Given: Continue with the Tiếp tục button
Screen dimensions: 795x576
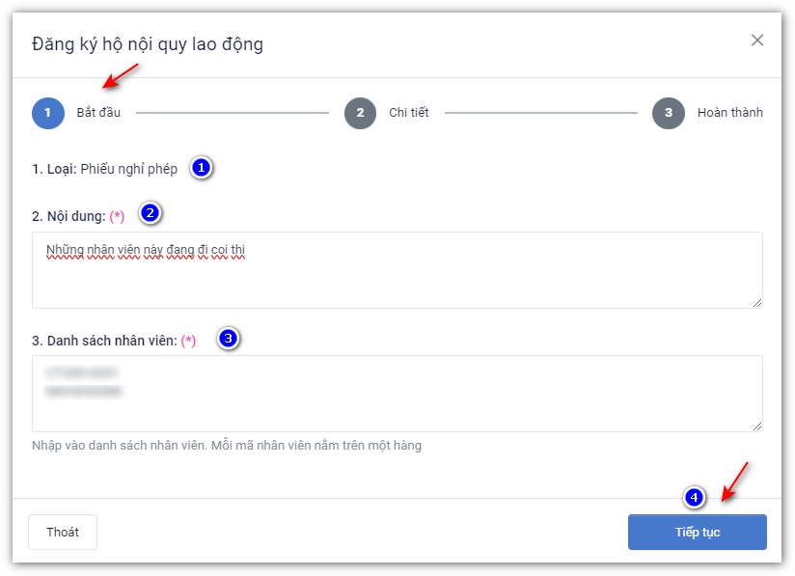Looking at the screenshot, I should tap(697, 533).
